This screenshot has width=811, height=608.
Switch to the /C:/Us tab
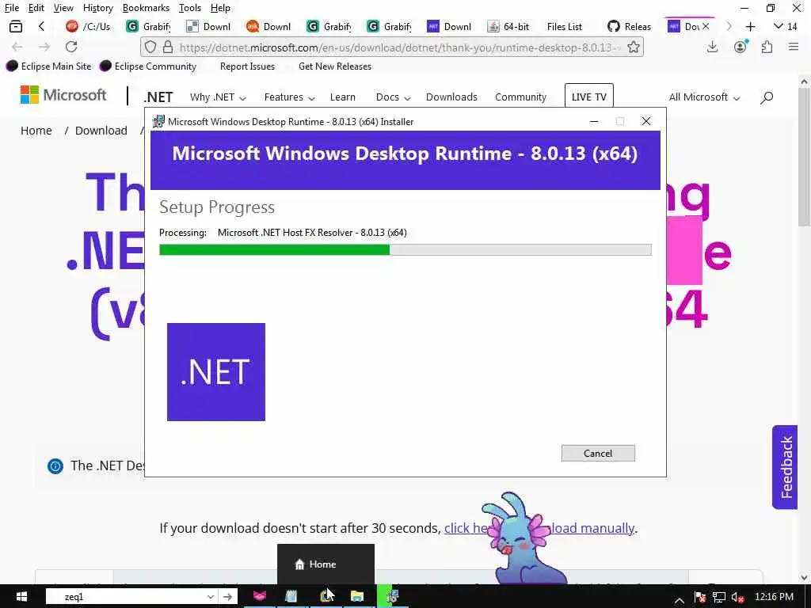[89, 26]
